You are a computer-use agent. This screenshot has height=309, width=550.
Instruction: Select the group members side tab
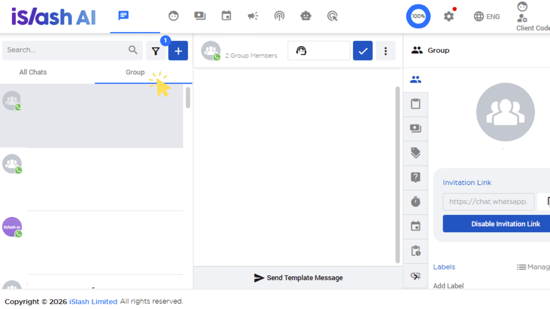pyautogui.click(x=416, y=79)
